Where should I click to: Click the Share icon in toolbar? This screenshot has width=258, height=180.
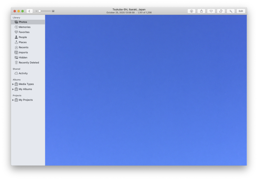point(201,11)
